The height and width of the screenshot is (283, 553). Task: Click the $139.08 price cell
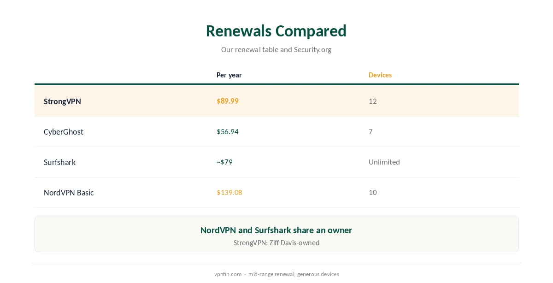point(229,192)
